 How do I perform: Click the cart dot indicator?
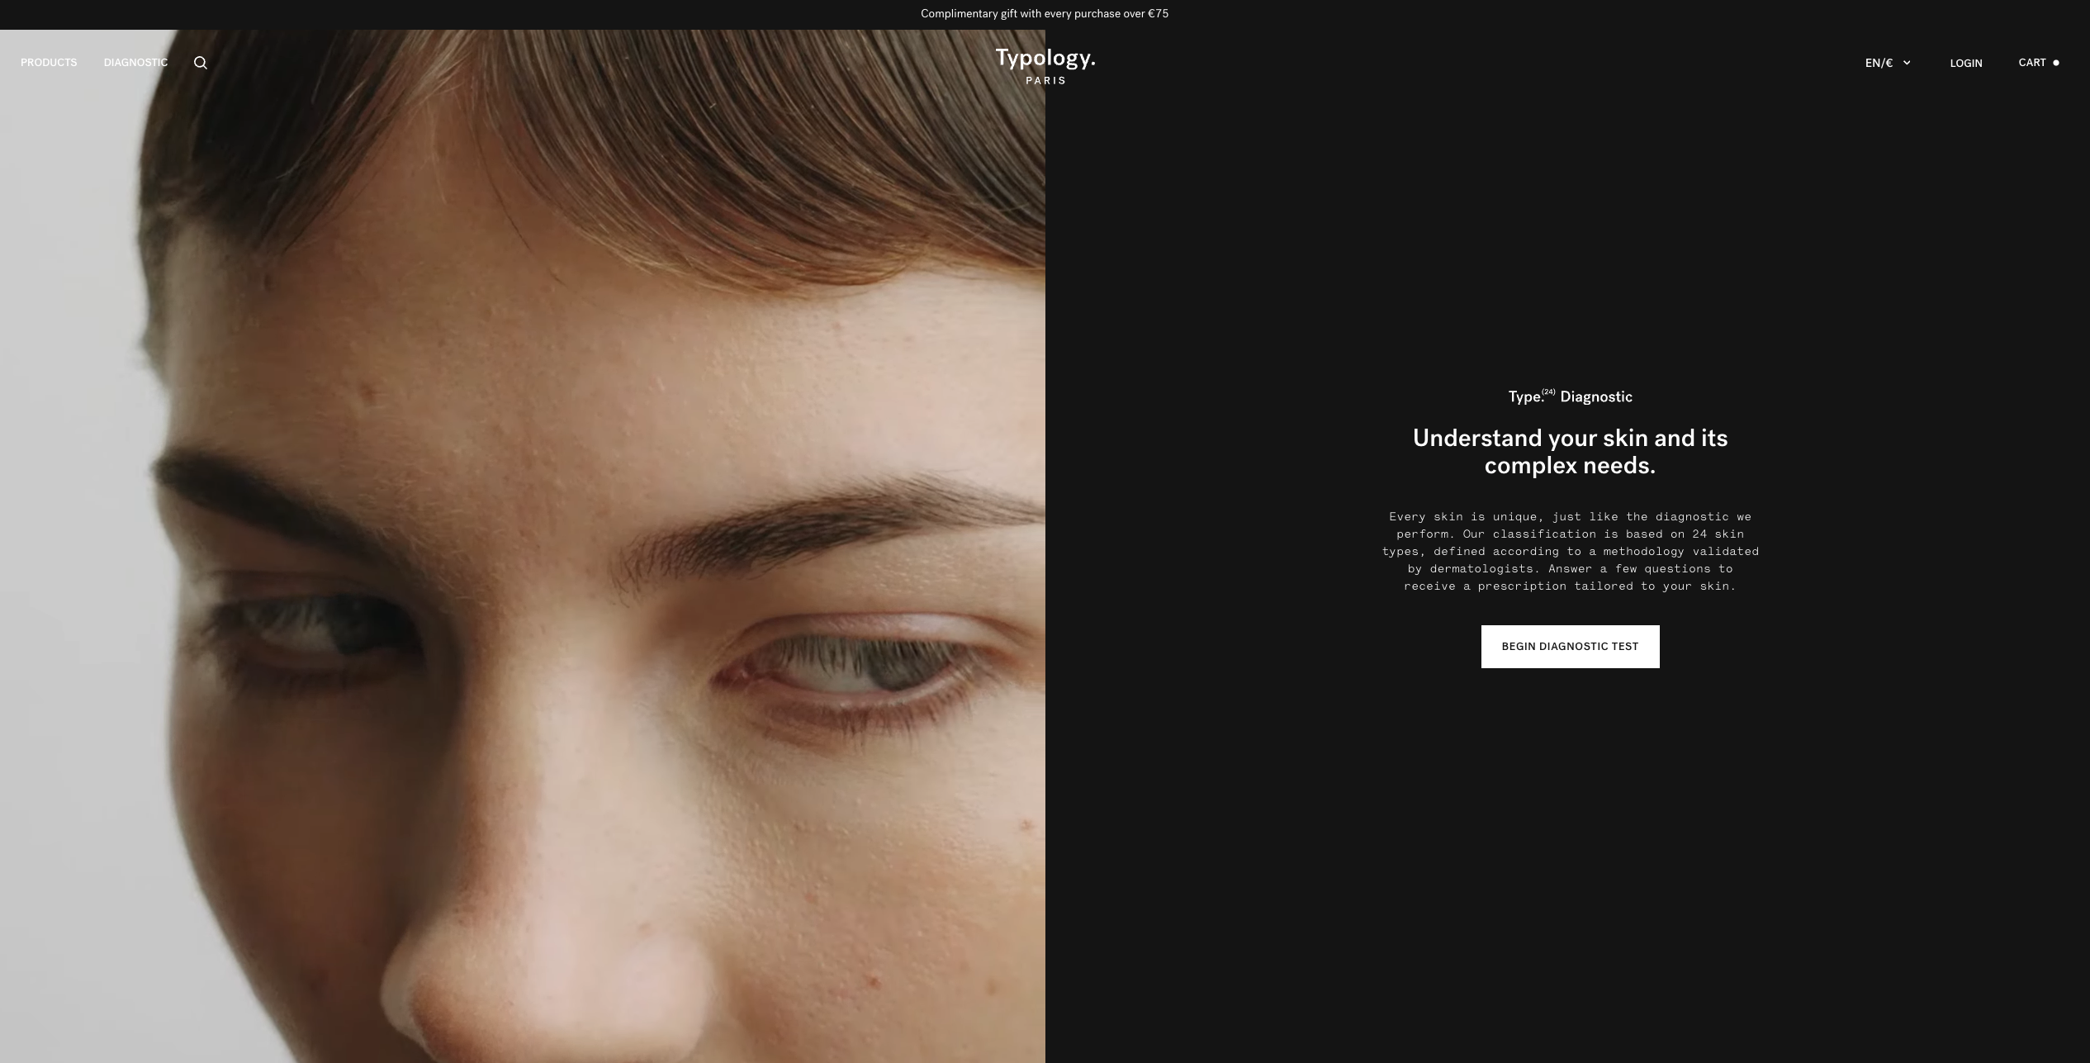2056,63
